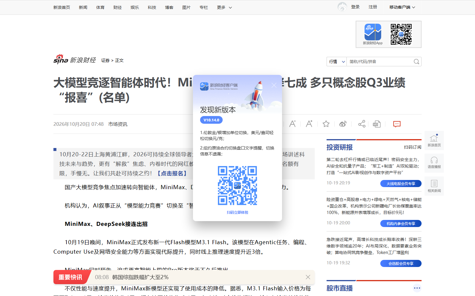
Task: Go to 新浪首页 via the sidebar house icon
Action: [x=434, y=140]
